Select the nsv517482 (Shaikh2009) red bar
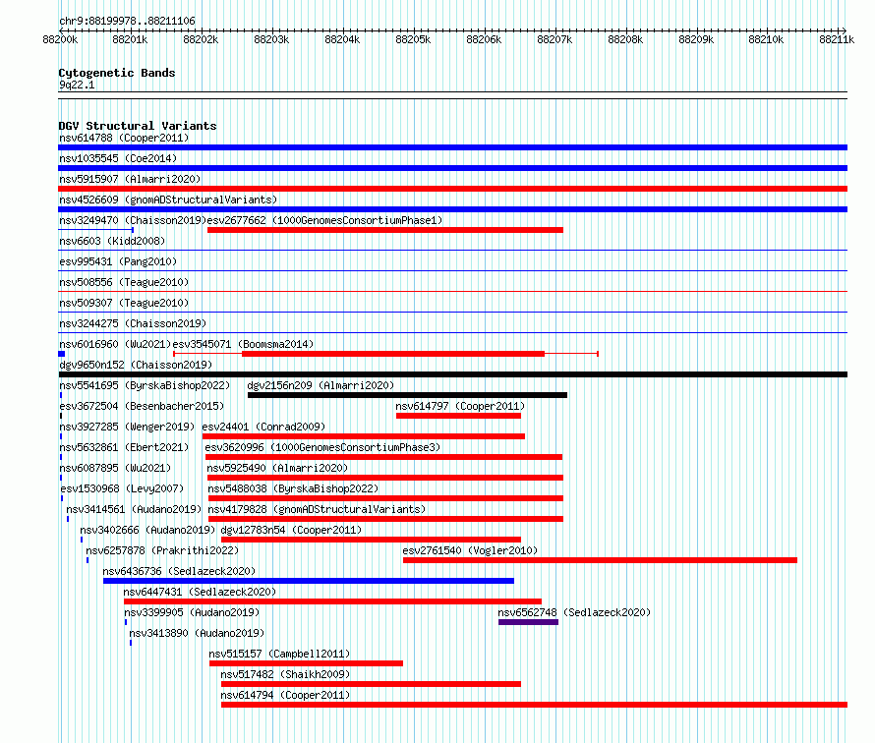Viewport: 875px width, 743px height. click(x=371, y=684)
